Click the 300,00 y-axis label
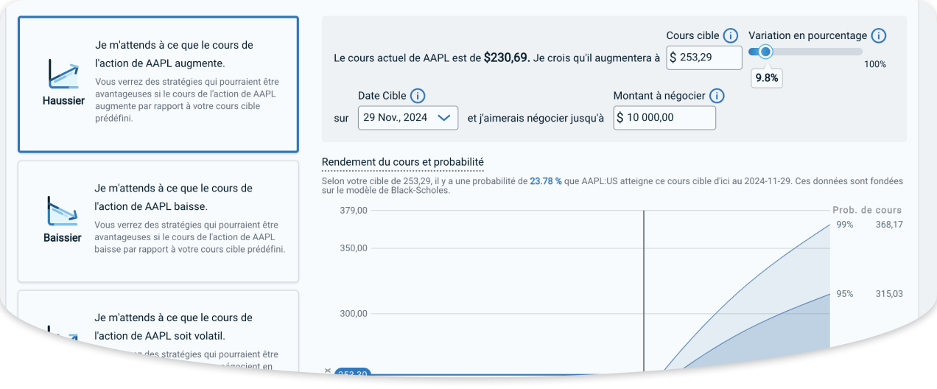The width and height of the screenshot is (937, 389). click(353, 314)
